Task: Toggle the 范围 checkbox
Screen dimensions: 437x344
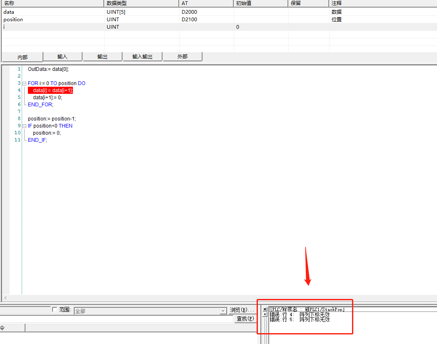Action: [55, 310]
